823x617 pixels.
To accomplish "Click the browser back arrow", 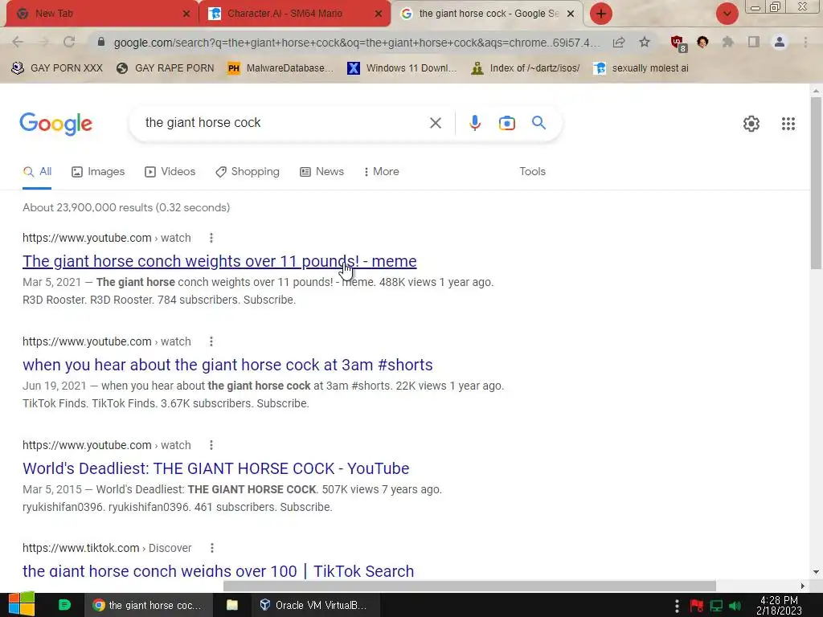I will (x=18, y=42).
